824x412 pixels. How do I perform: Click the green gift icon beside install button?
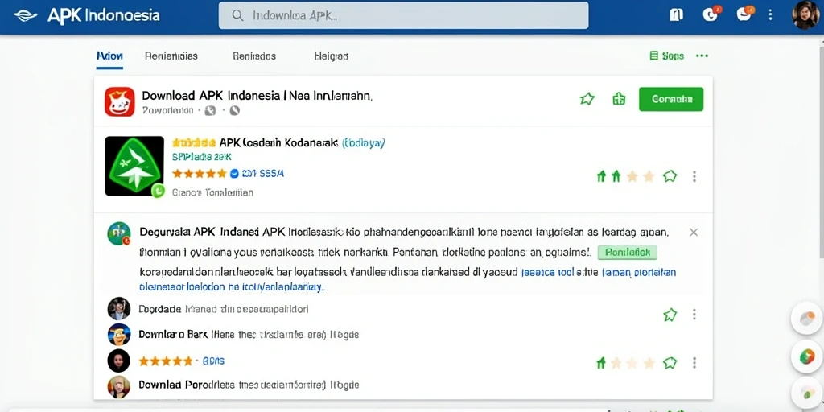click(619, 99)
